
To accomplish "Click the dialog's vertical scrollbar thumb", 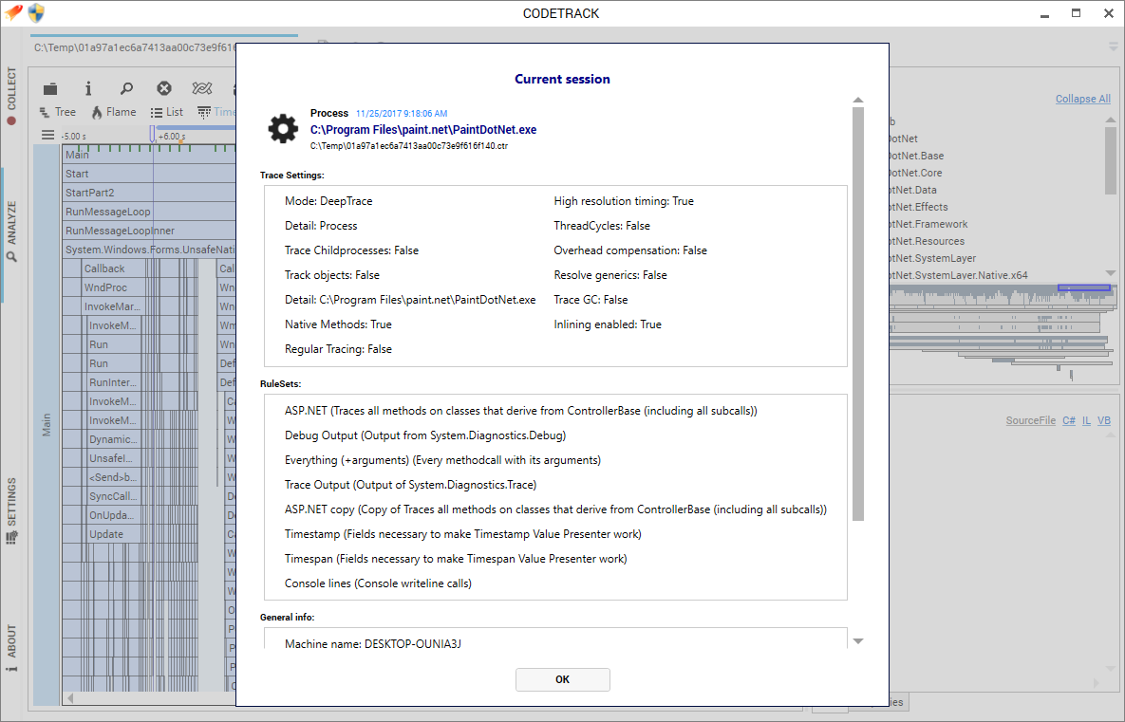I will 858,314.
